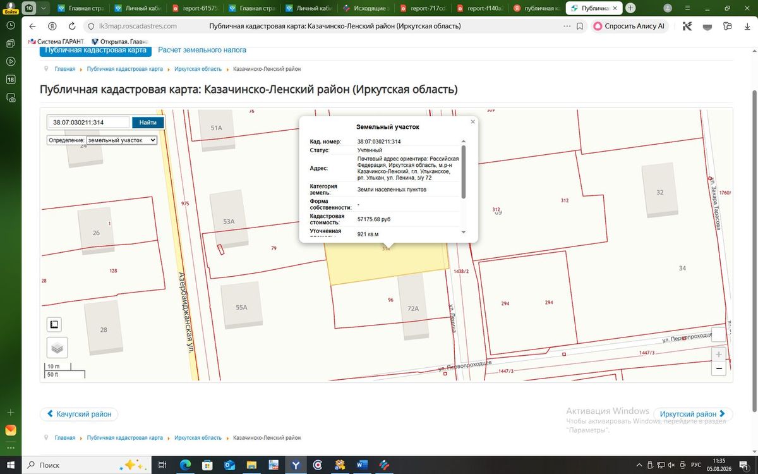758x474 pixels.
Task: Reload the page with refresh icon
Action: click(x=72, y=27)
